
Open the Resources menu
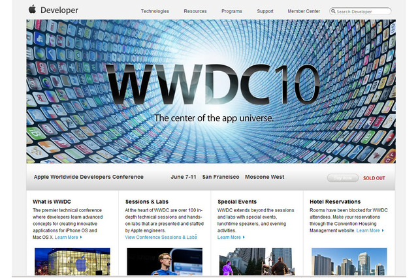(195, 11)
